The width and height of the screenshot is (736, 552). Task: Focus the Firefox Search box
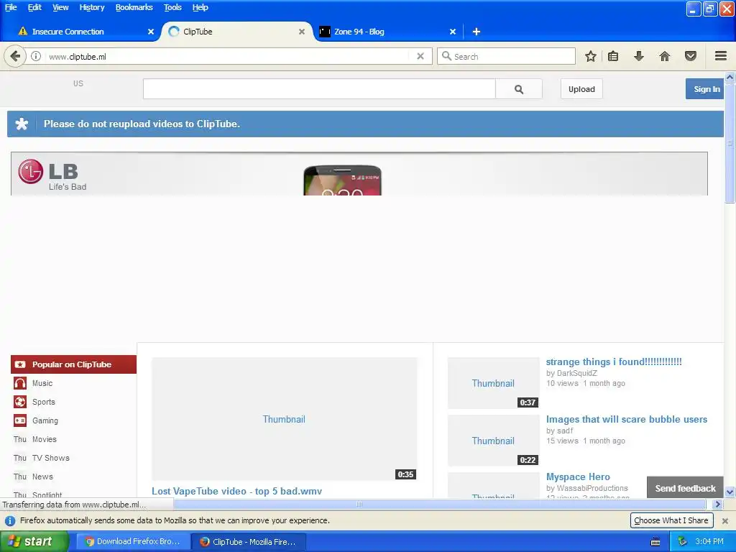click(506, 56)
